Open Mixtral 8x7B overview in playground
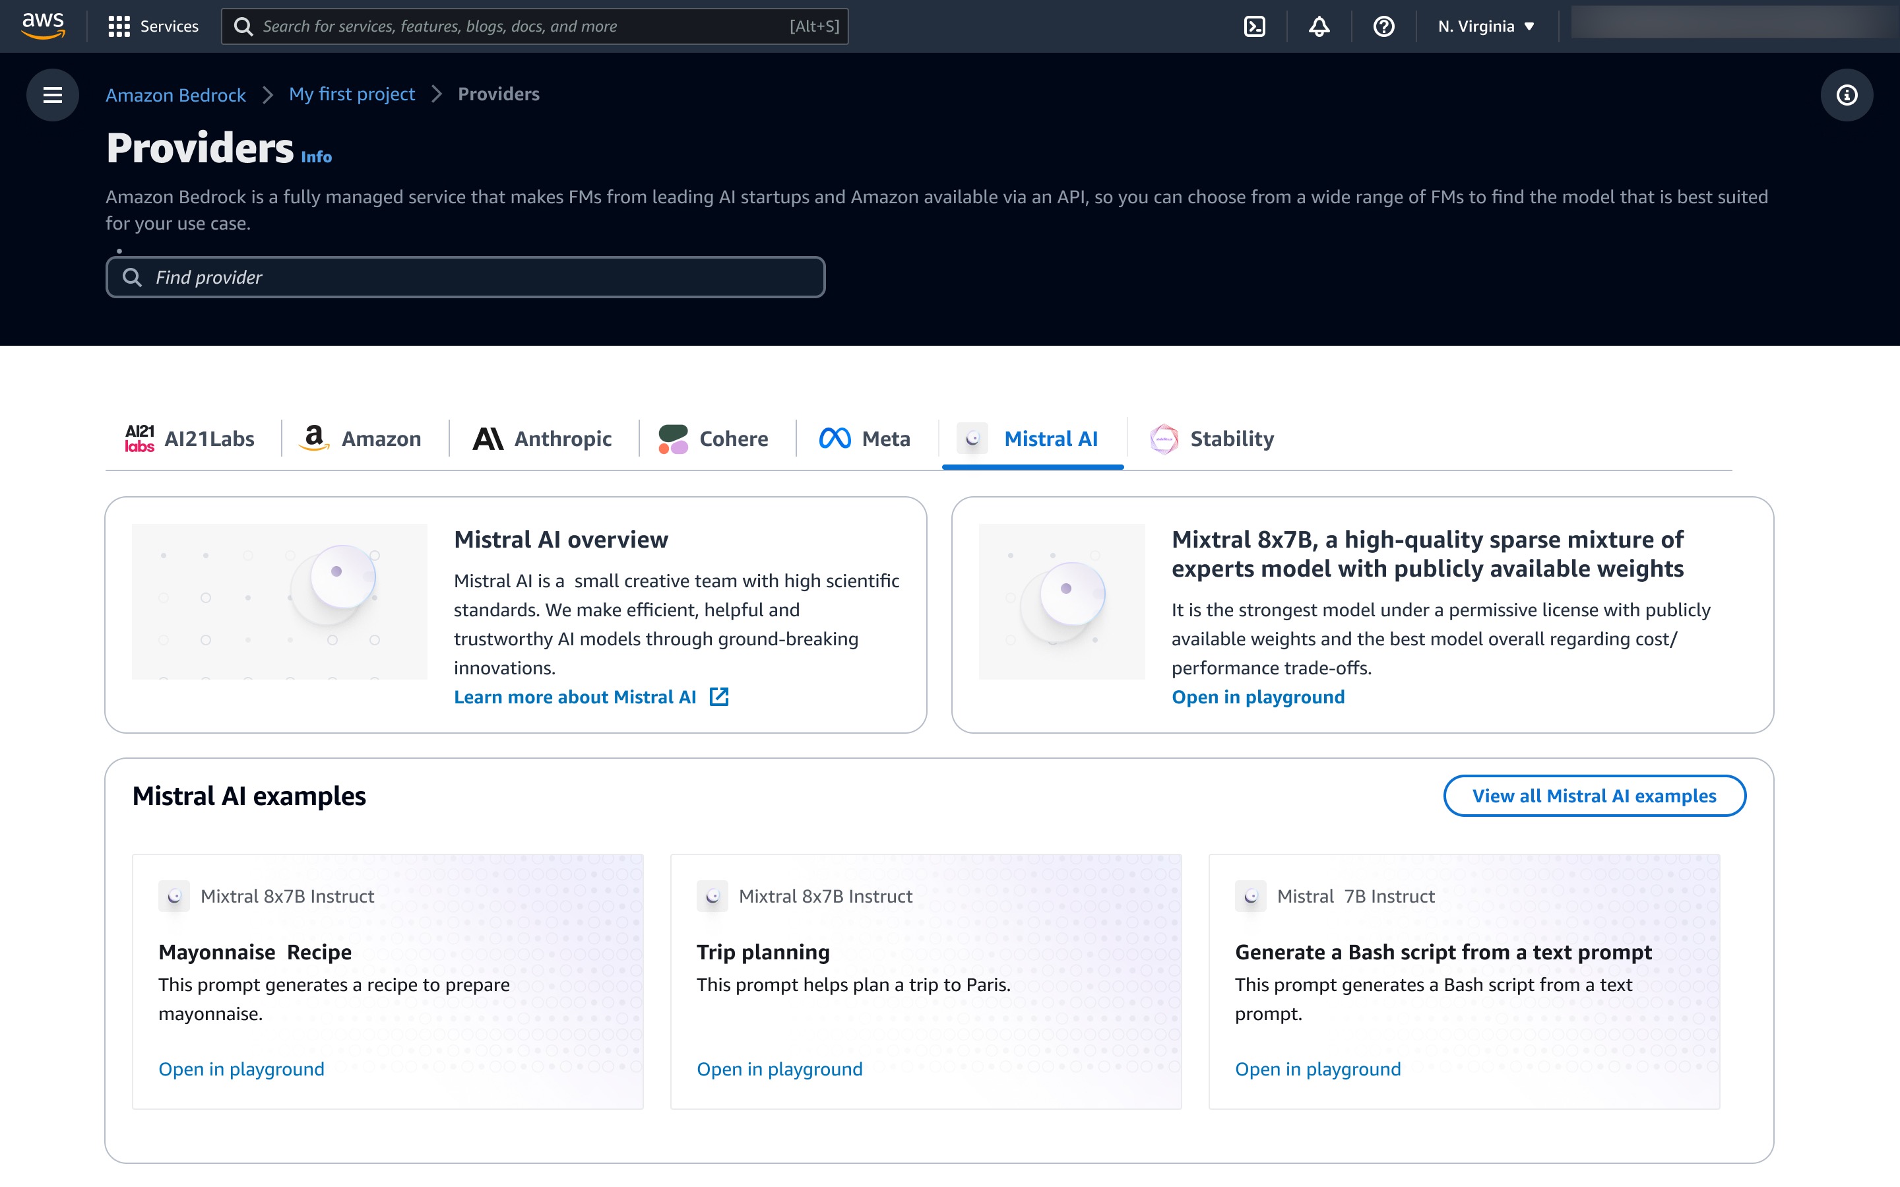 click(x=1257, y=697)
